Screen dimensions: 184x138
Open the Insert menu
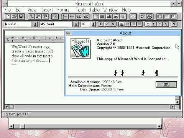coord(47,10)
